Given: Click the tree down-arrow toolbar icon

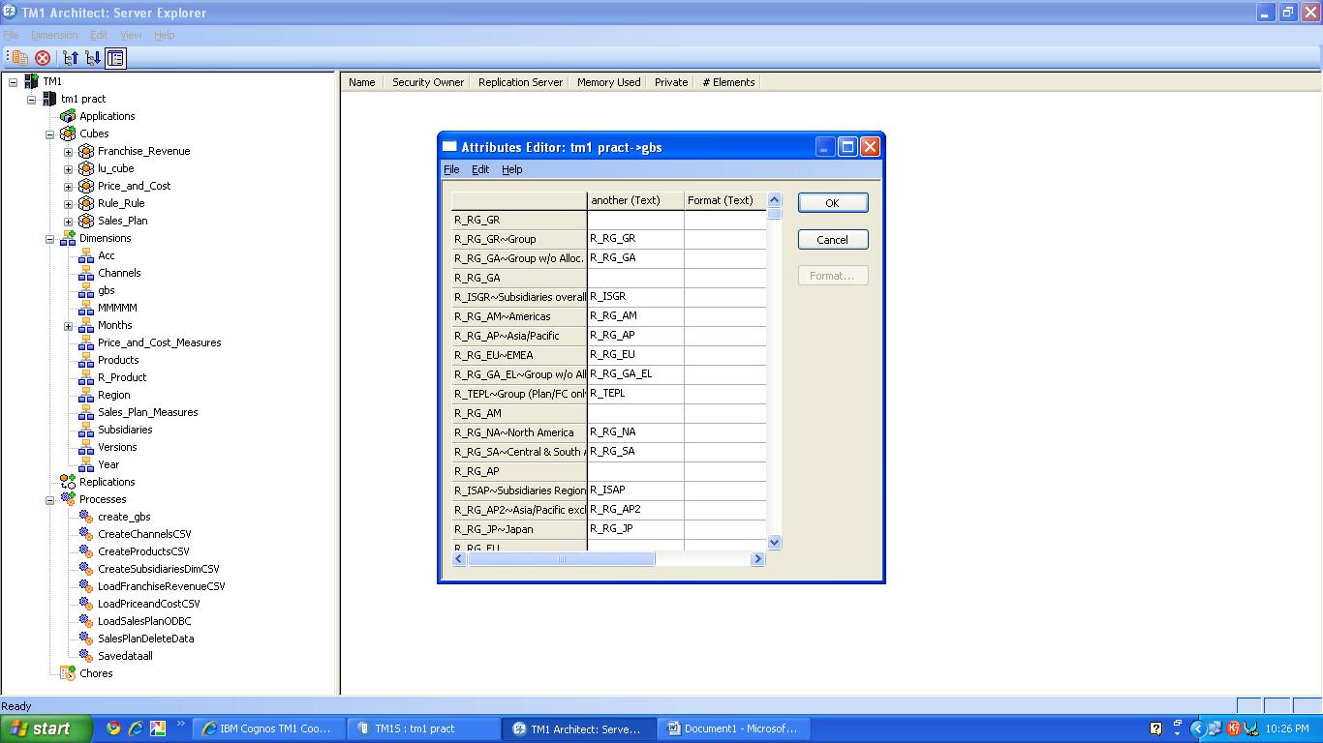Looking at the screenshot, I should [x=93, y=58].
